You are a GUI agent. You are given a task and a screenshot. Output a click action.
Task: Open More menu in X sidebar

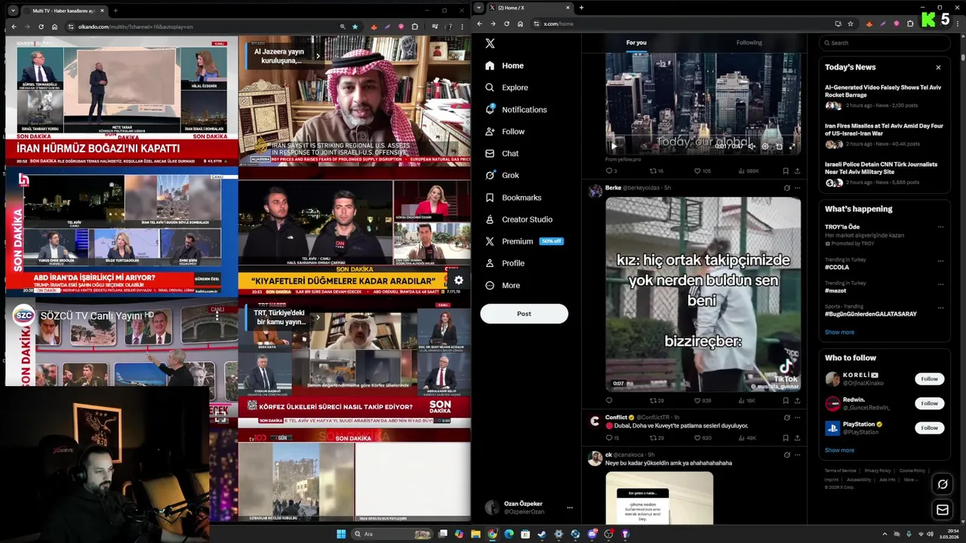pyautogui.click(x=503, y=285)
